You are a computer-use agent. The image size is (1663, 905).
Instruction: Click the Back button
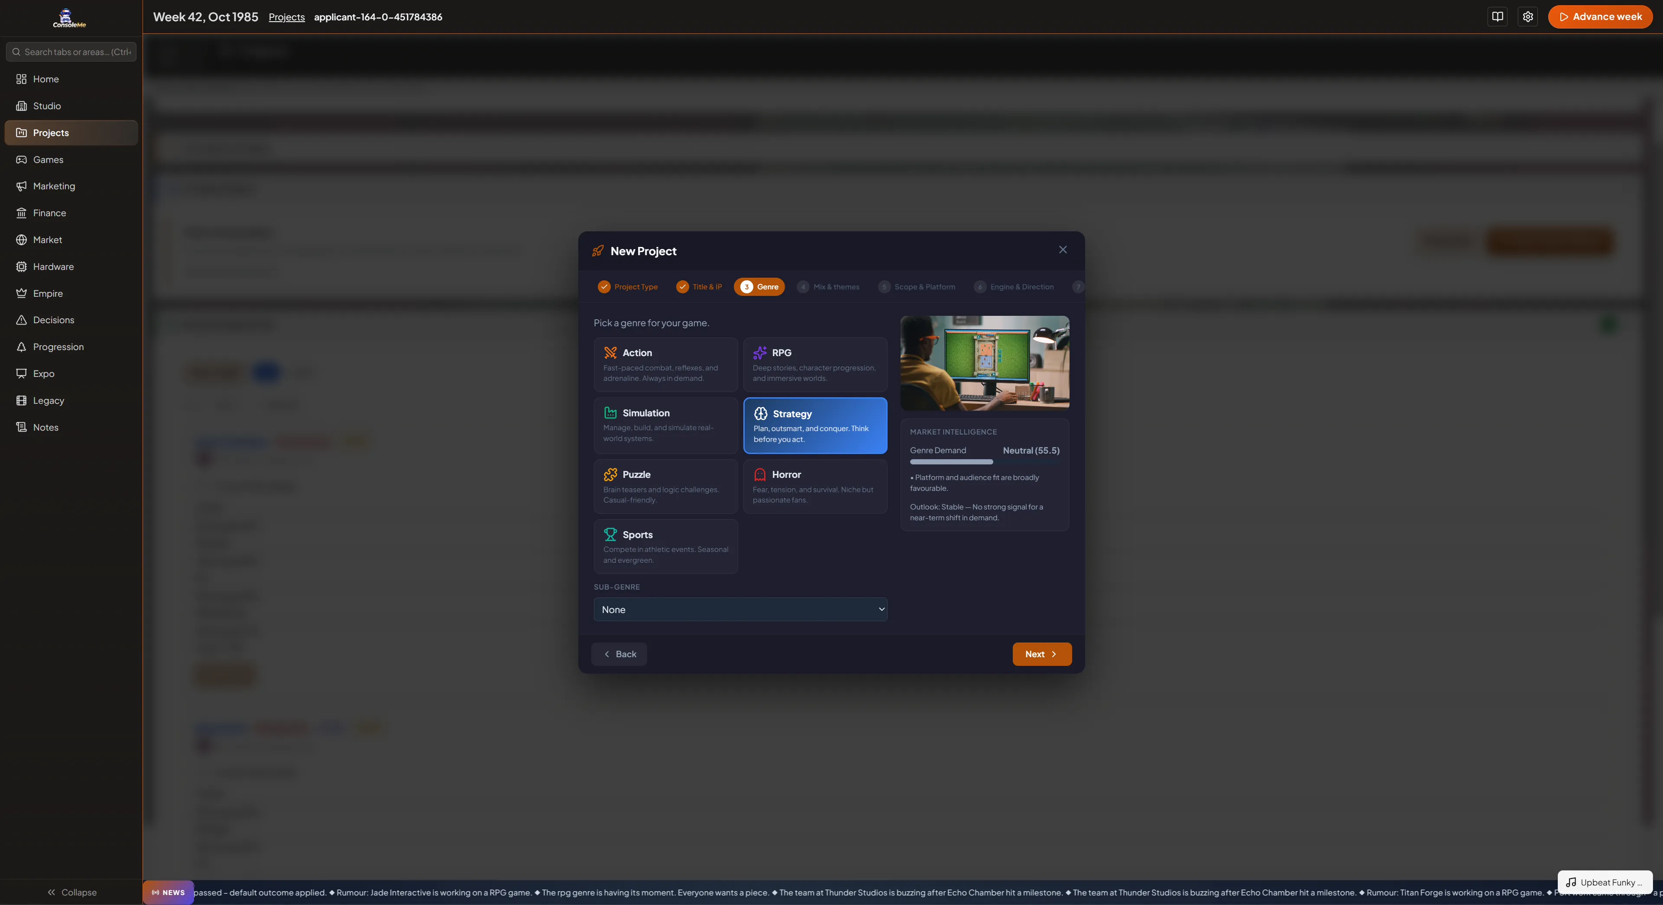point(619,654)
